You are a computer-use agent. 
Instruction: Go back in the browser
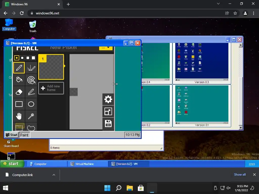(x=6, y=13)
